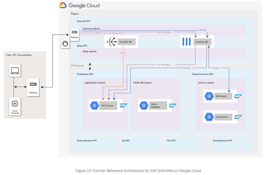Click the 'Relay subnet' label

click(x=90, y=51)
